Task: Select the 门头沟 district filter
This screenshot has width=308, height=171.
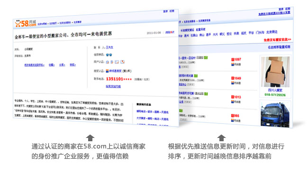Action: coord(260,33)
